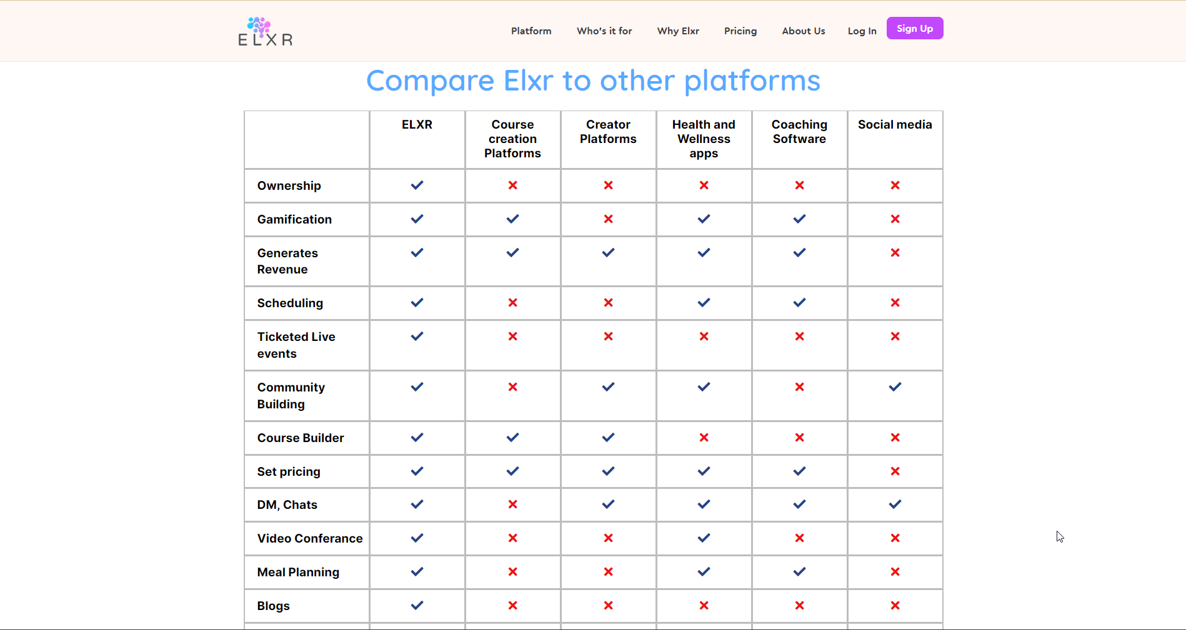Click the Blogs row label
This screenshot has height=630, width=1186.
pyautogui.click(x=273, y=606)
